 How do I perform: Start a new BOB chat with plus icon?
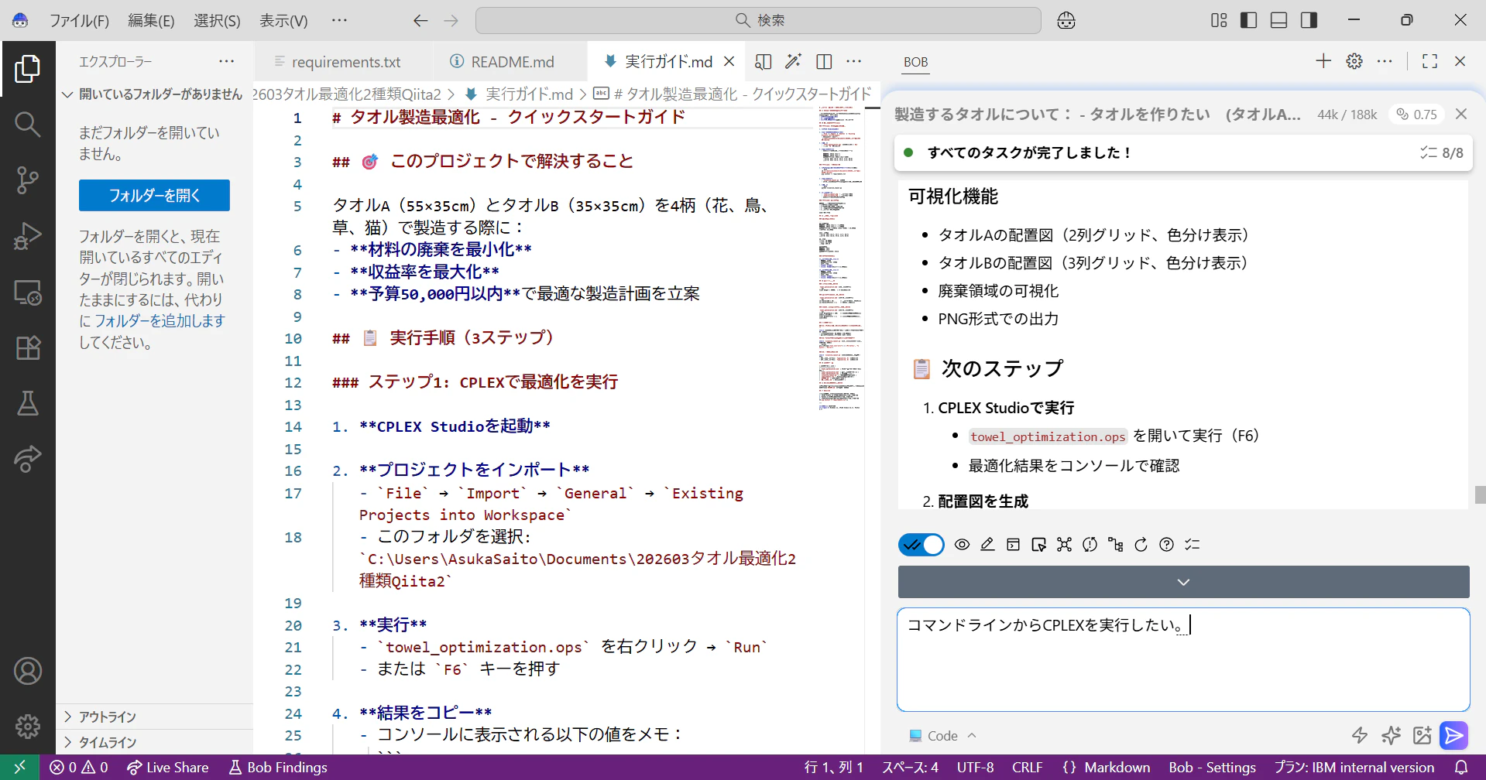pos(1323,61)
